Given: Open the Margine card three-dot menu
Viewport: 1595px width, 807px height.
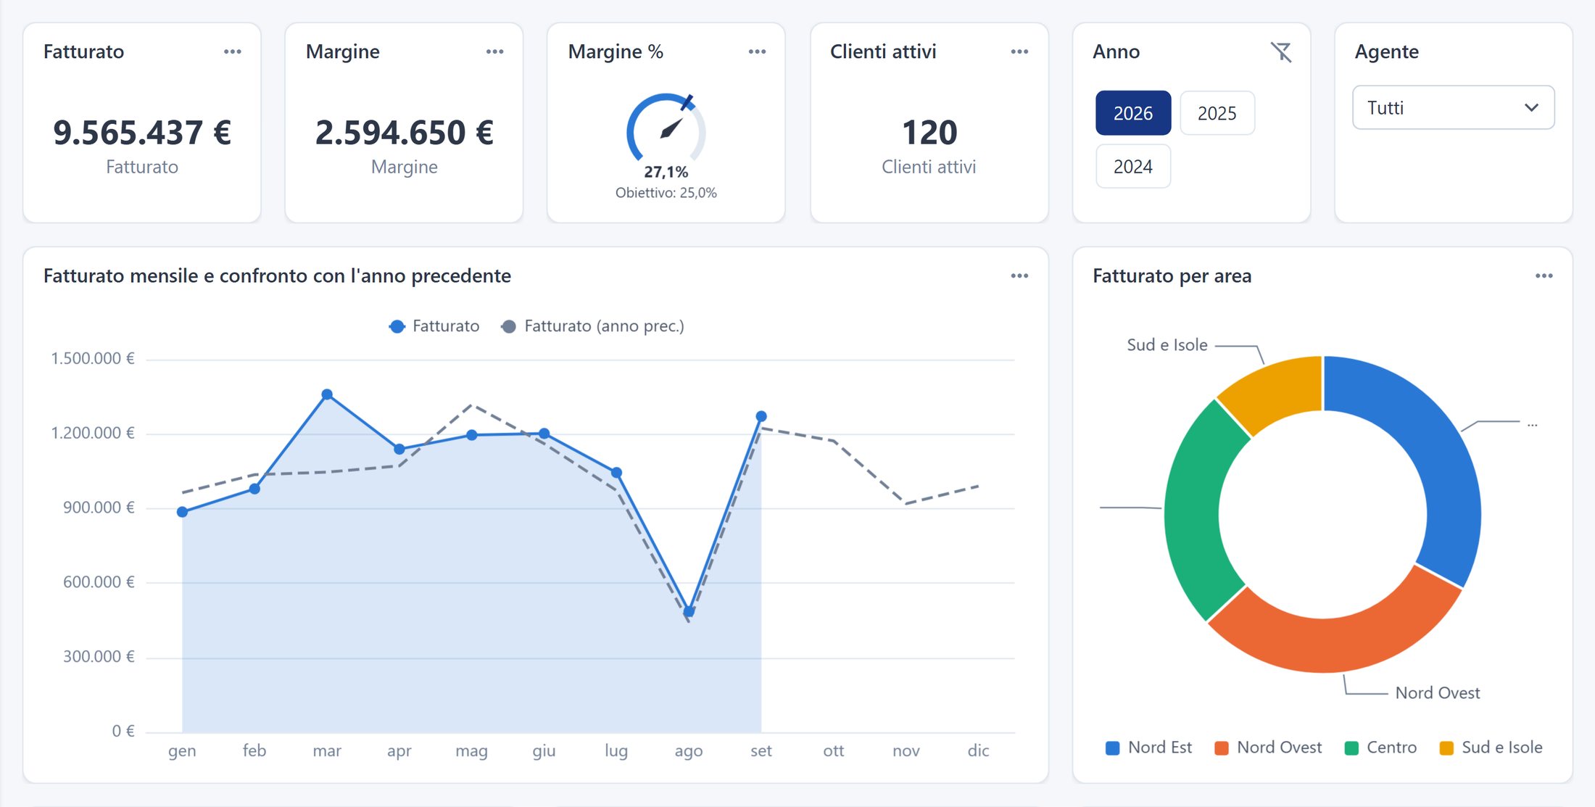Looking at the screenshot, I should coord(494,51).
